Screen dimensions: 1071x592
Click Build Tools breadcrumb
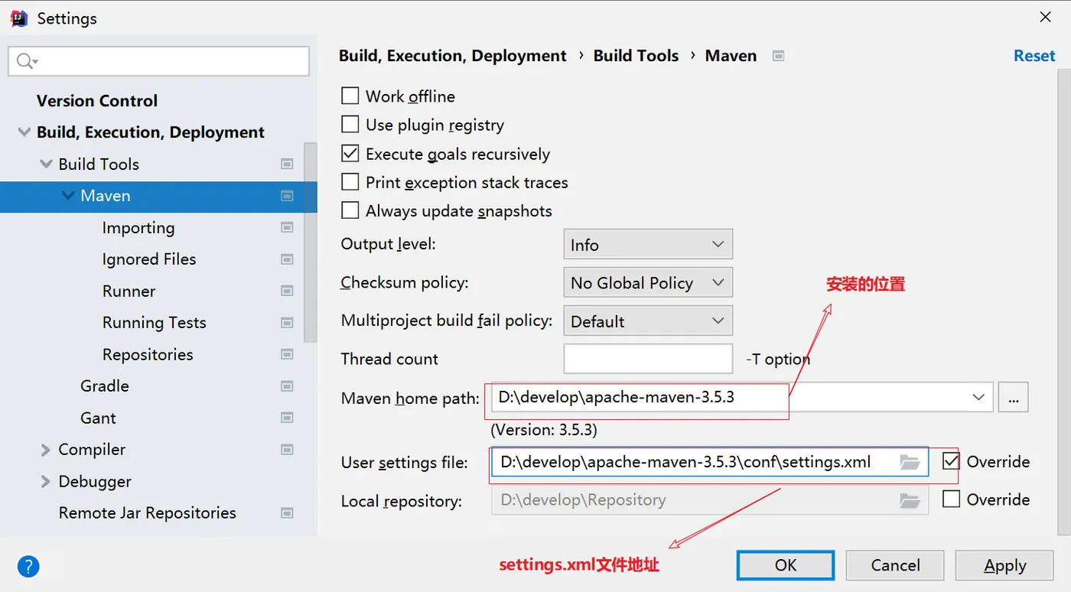(636, 56)
